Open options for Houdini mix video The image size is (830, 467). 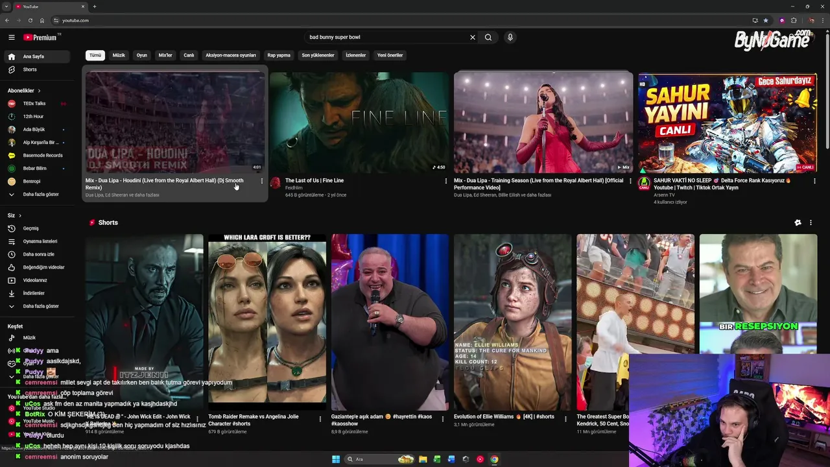(x=262, y=181)
